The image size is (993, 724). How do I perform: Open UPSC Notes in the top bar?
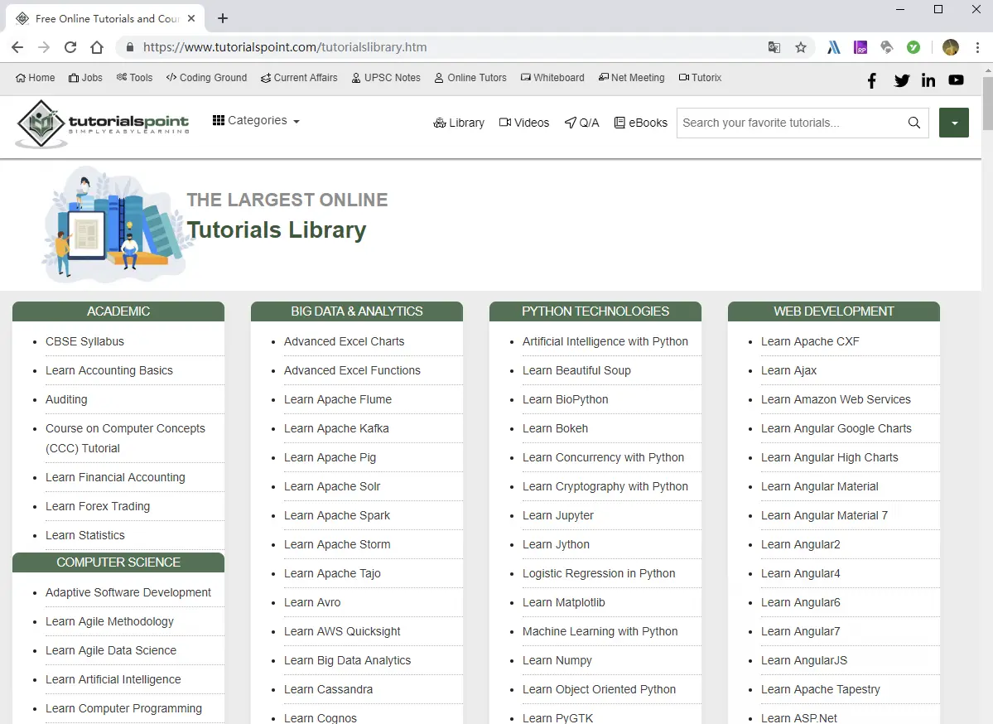coord(386,77)
